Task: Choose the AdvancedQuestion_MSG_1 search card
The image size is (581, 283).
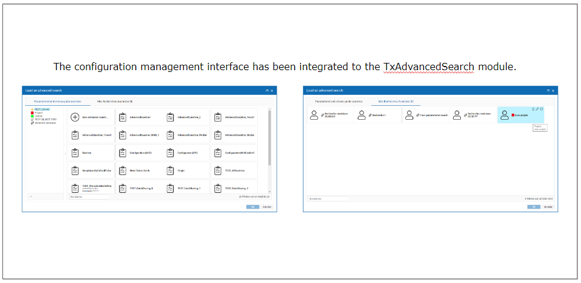Action: point(139,135)
